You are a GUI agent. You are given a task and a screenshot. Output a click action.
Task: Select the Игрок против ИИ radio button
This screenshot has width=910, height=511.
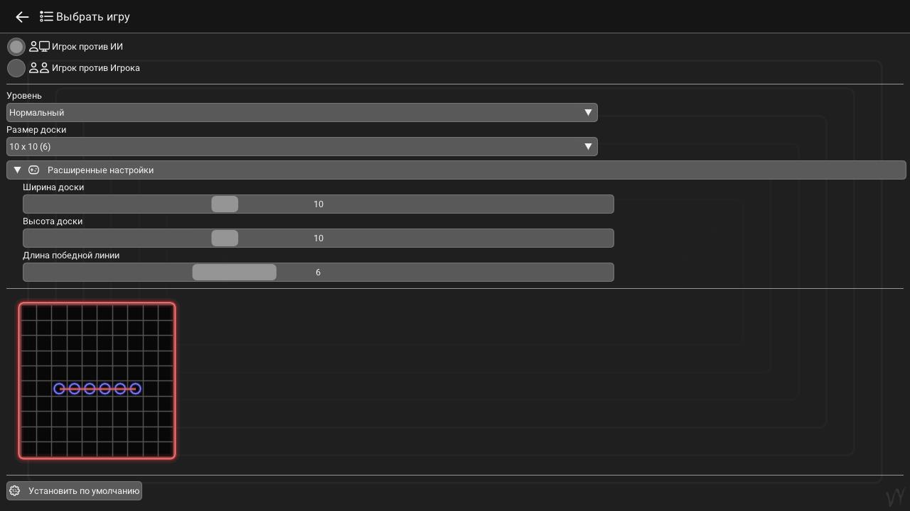(x=16, y=46)
